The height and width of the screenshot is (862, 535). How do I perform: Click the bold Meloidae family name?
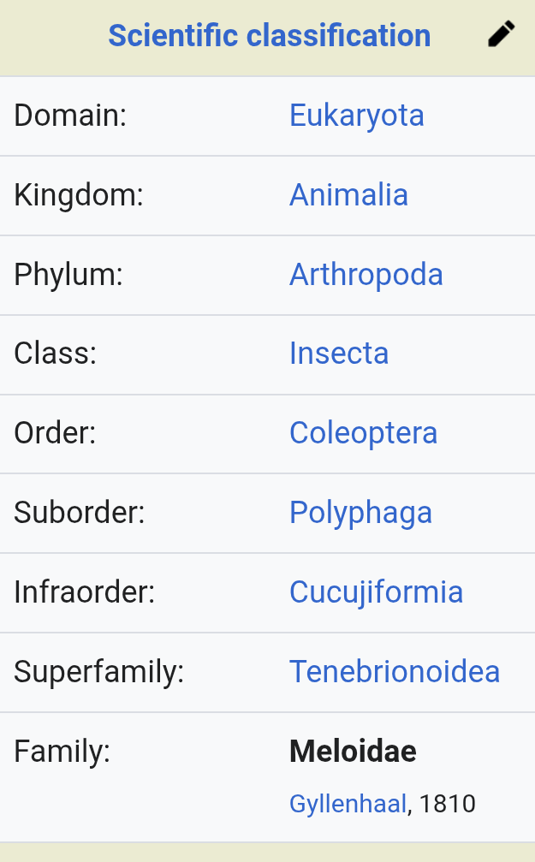tap(353, 751)
